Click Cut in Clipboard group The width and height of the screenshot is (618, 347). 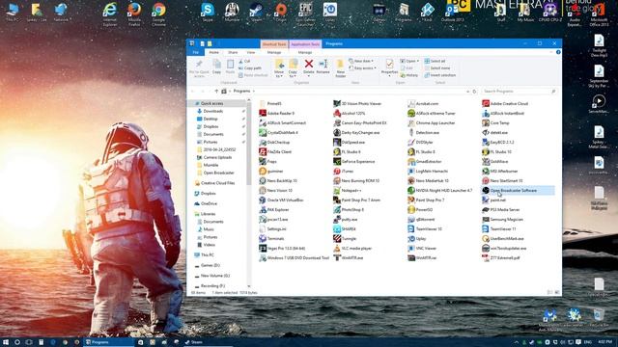(244, 61)
